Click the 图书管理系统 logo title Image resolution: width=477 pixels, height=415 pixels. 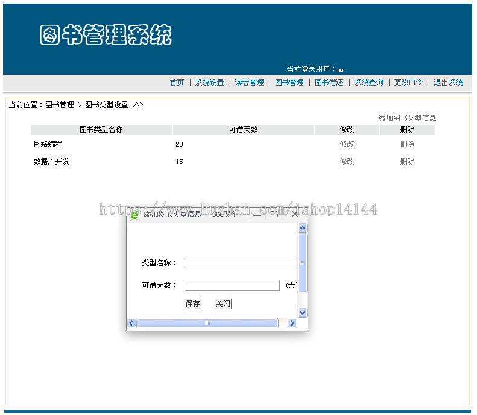106,35
